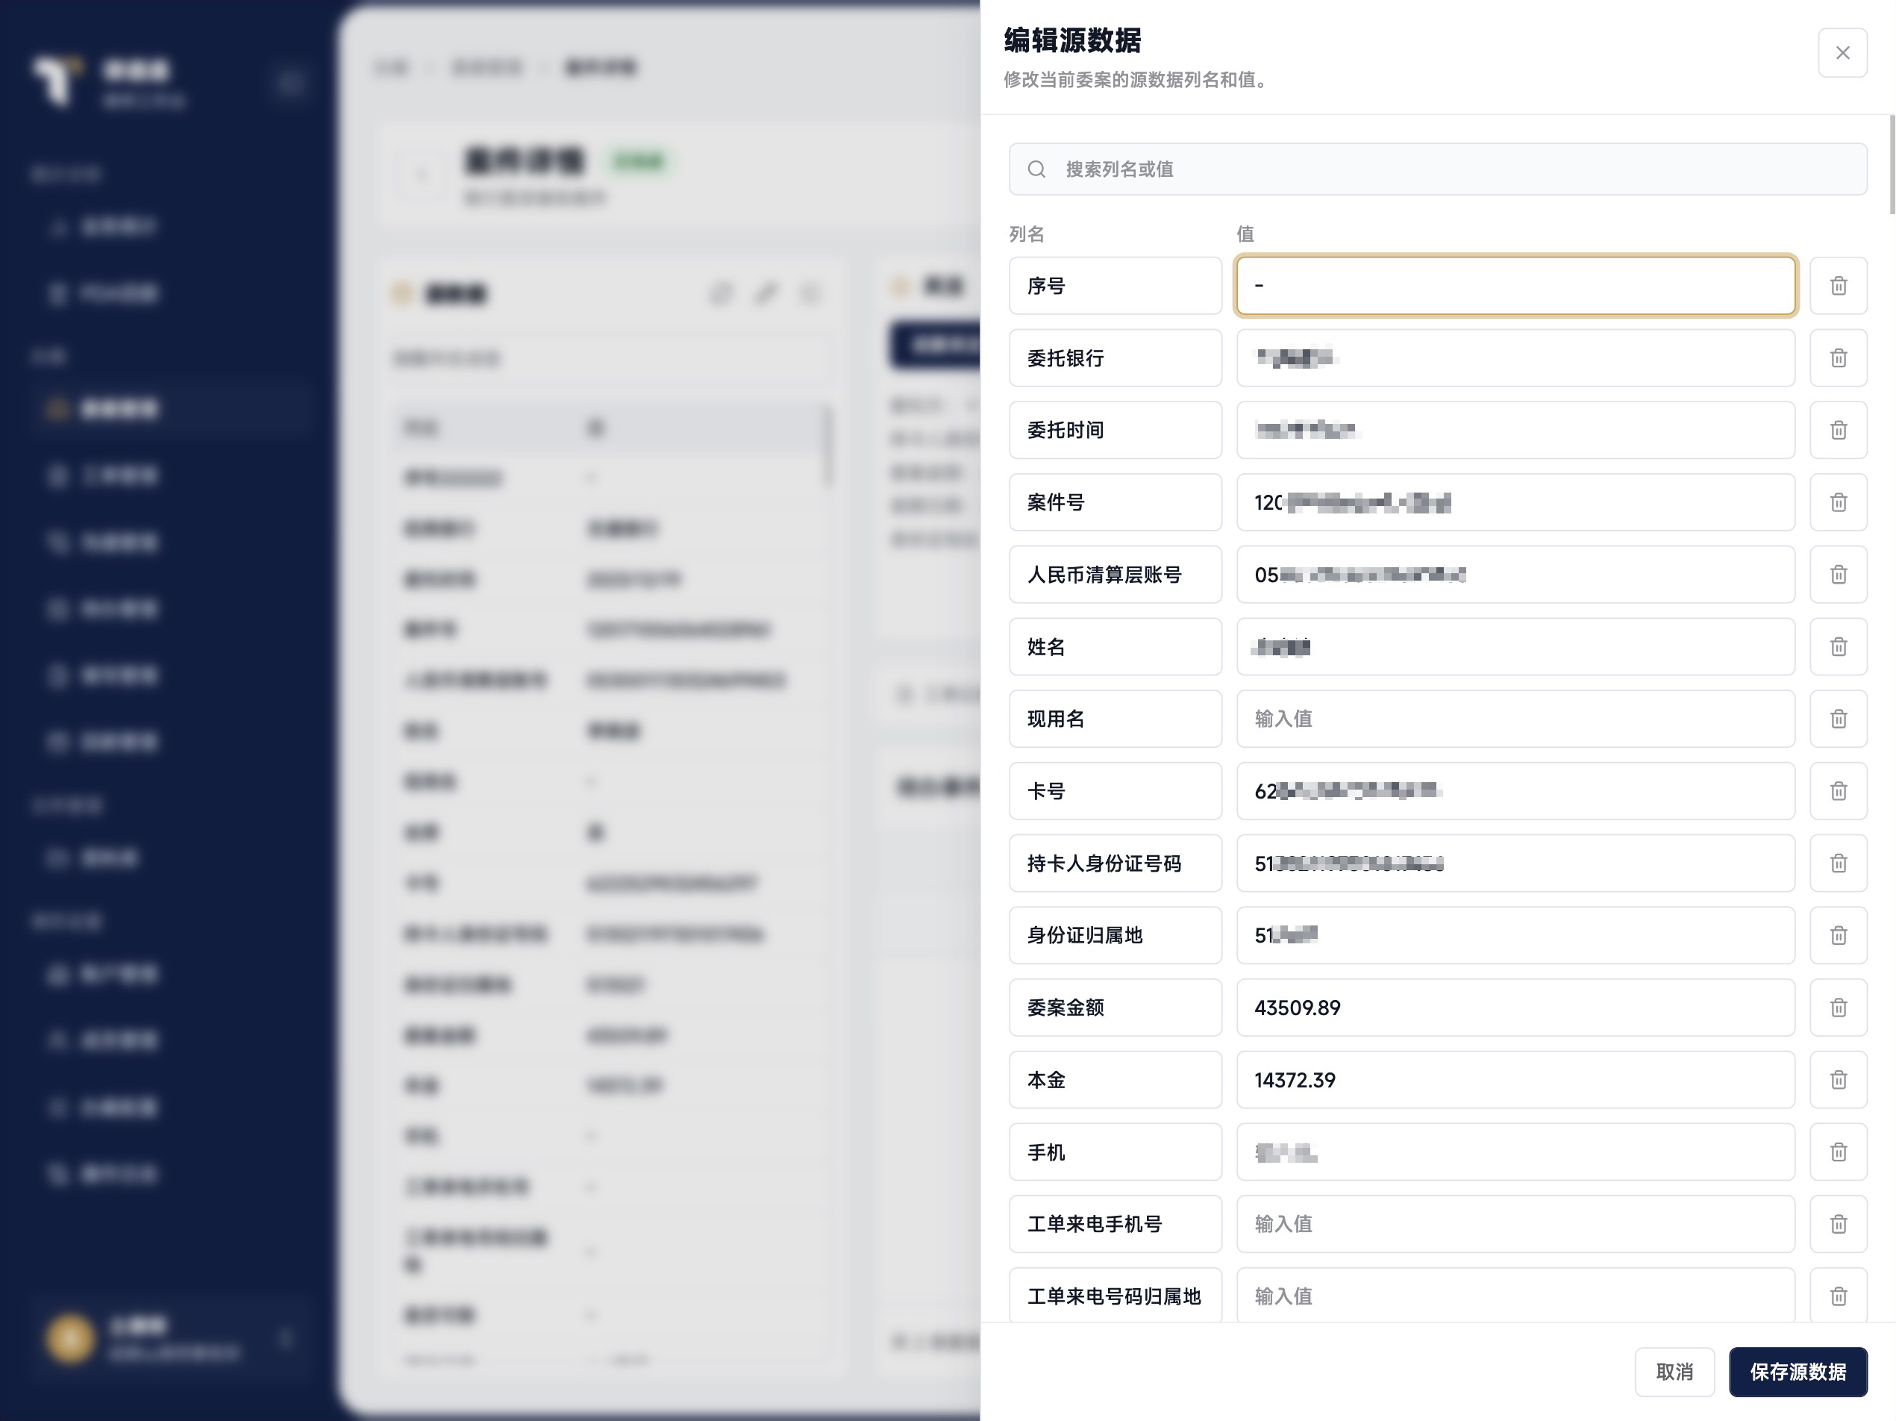Viewport: 1896px width, 1421px height.
Task: Edit the 委托银行 value field
Action: [1515, 357]
